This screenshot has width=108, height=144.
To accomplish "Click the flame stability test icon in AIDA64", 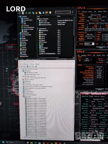I will [37, 13].
